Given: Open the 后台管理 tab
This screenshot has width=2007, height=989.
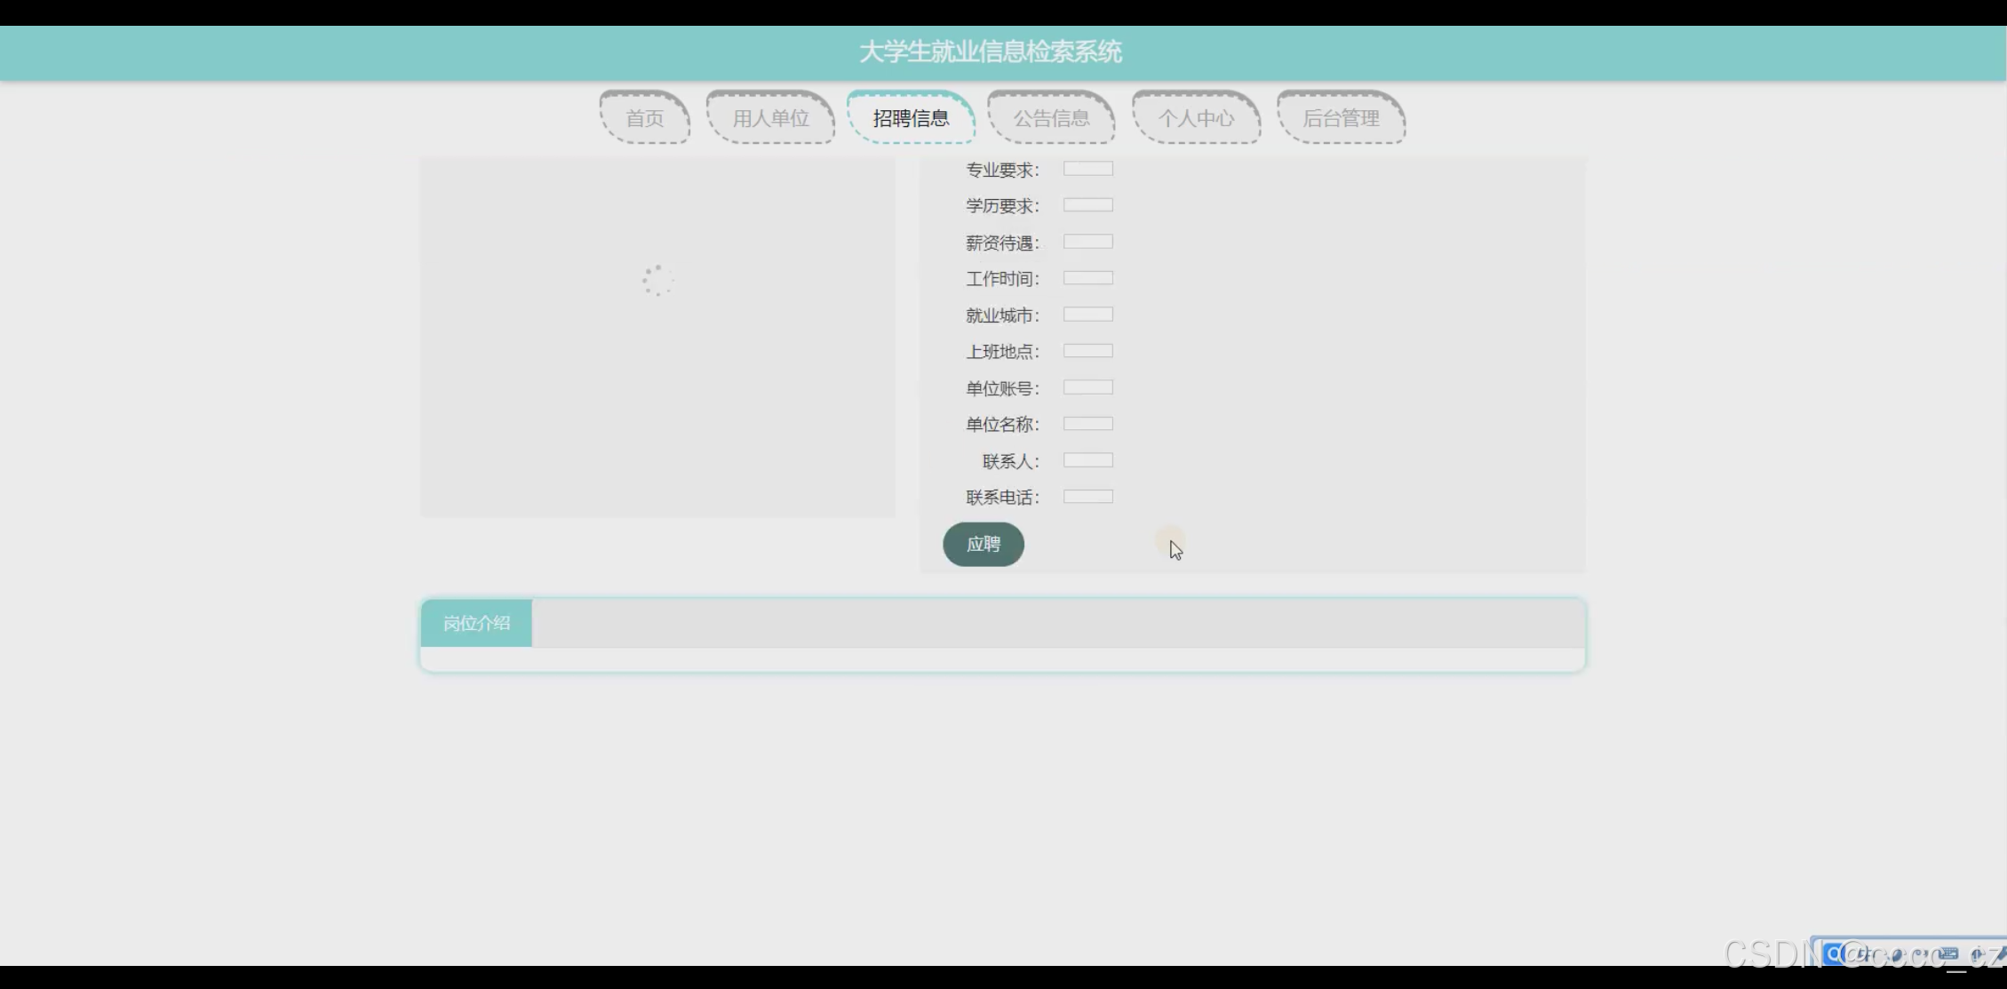Looking at the screenshot, I should pos(1341,118).
